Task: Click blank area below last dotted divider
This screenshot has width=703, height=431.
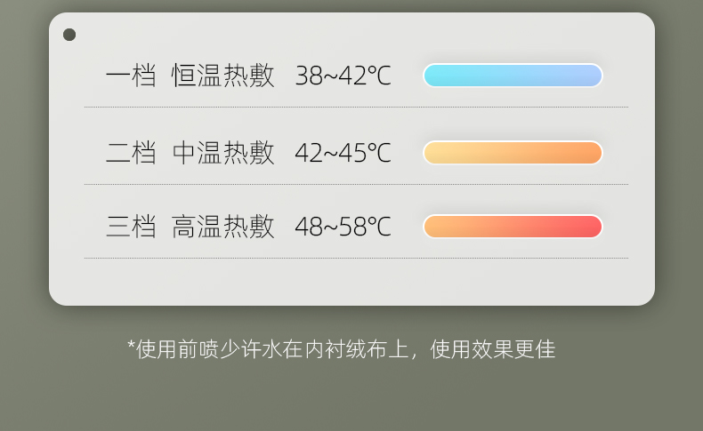Action: [x=352, y=282]
